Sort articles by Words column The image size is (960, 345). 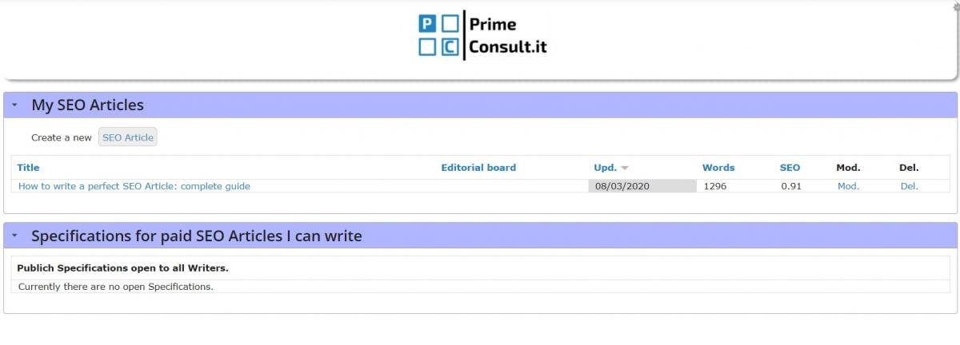718,168
